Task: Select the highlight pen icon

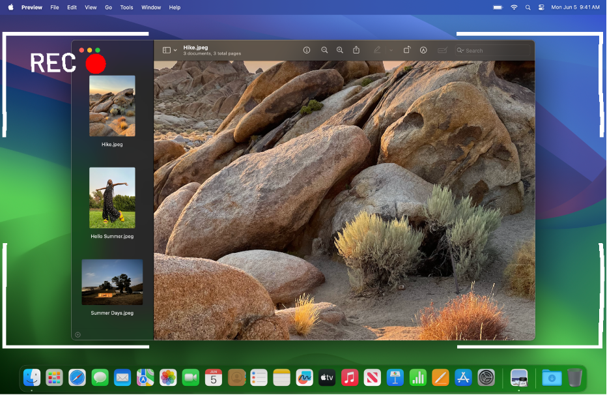Action: click(x=377, y=50)
